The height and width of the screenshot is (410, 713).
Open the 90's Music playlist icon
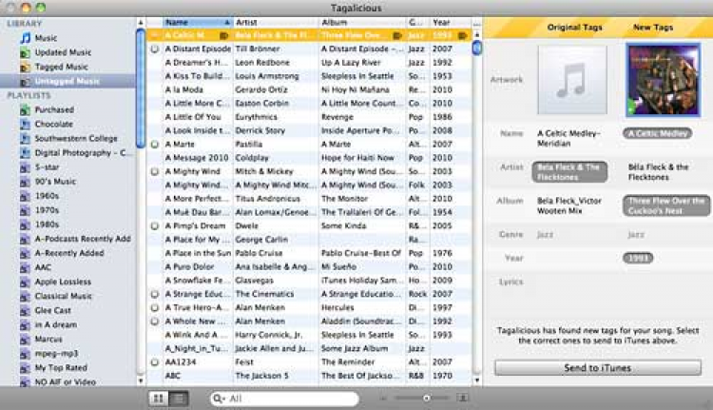pyautogui.click(x=26, y=182)
